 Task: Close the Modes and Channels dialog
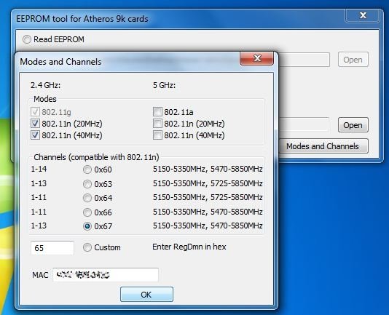coord(256,58)
